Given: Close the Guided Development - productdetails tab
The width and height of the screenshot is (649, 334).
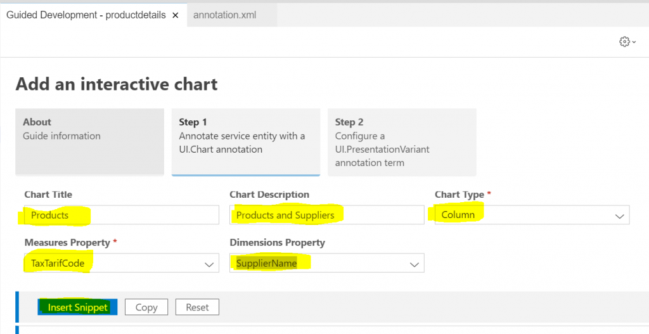Looking at the screenshot, I should pyautogui.click(x=176, y=15).
